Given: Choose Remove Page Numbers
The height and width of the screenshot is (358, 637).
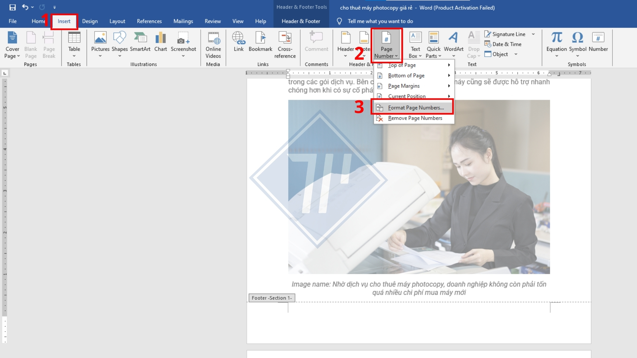Looking at the screenshot, I should pyautogui.click(x=415, y=118).
